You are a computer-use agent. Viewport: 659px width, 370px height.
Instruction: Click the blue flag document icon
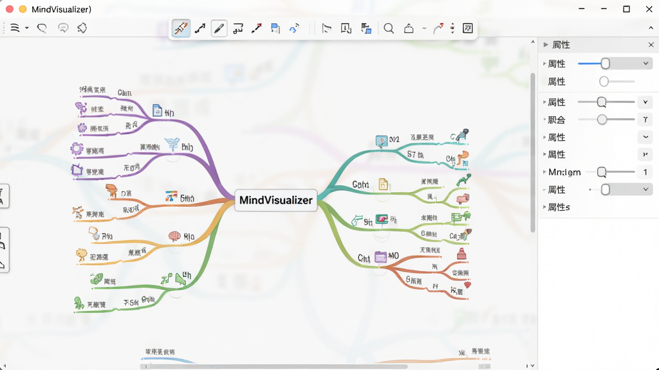click(275, 28)
